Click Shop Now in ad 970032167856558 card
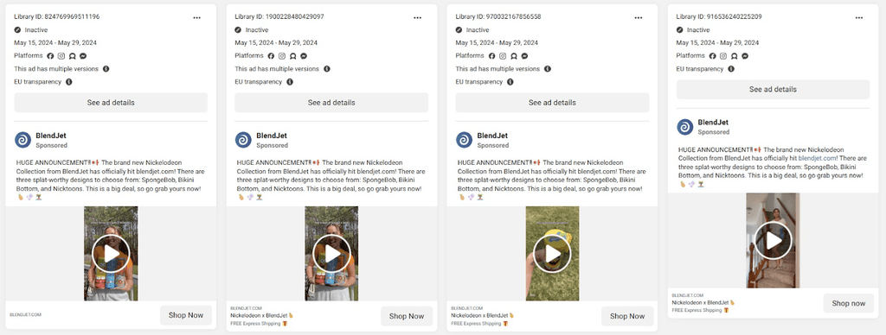 [628, 316]
